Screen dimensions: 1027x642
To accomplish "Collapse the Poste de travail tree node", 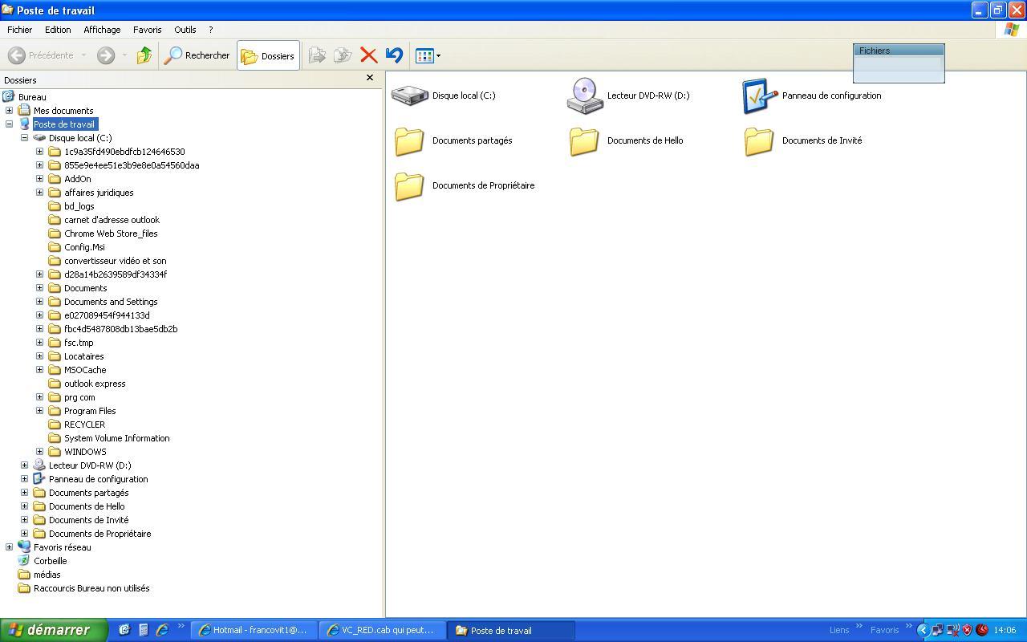I will (9, 124).
